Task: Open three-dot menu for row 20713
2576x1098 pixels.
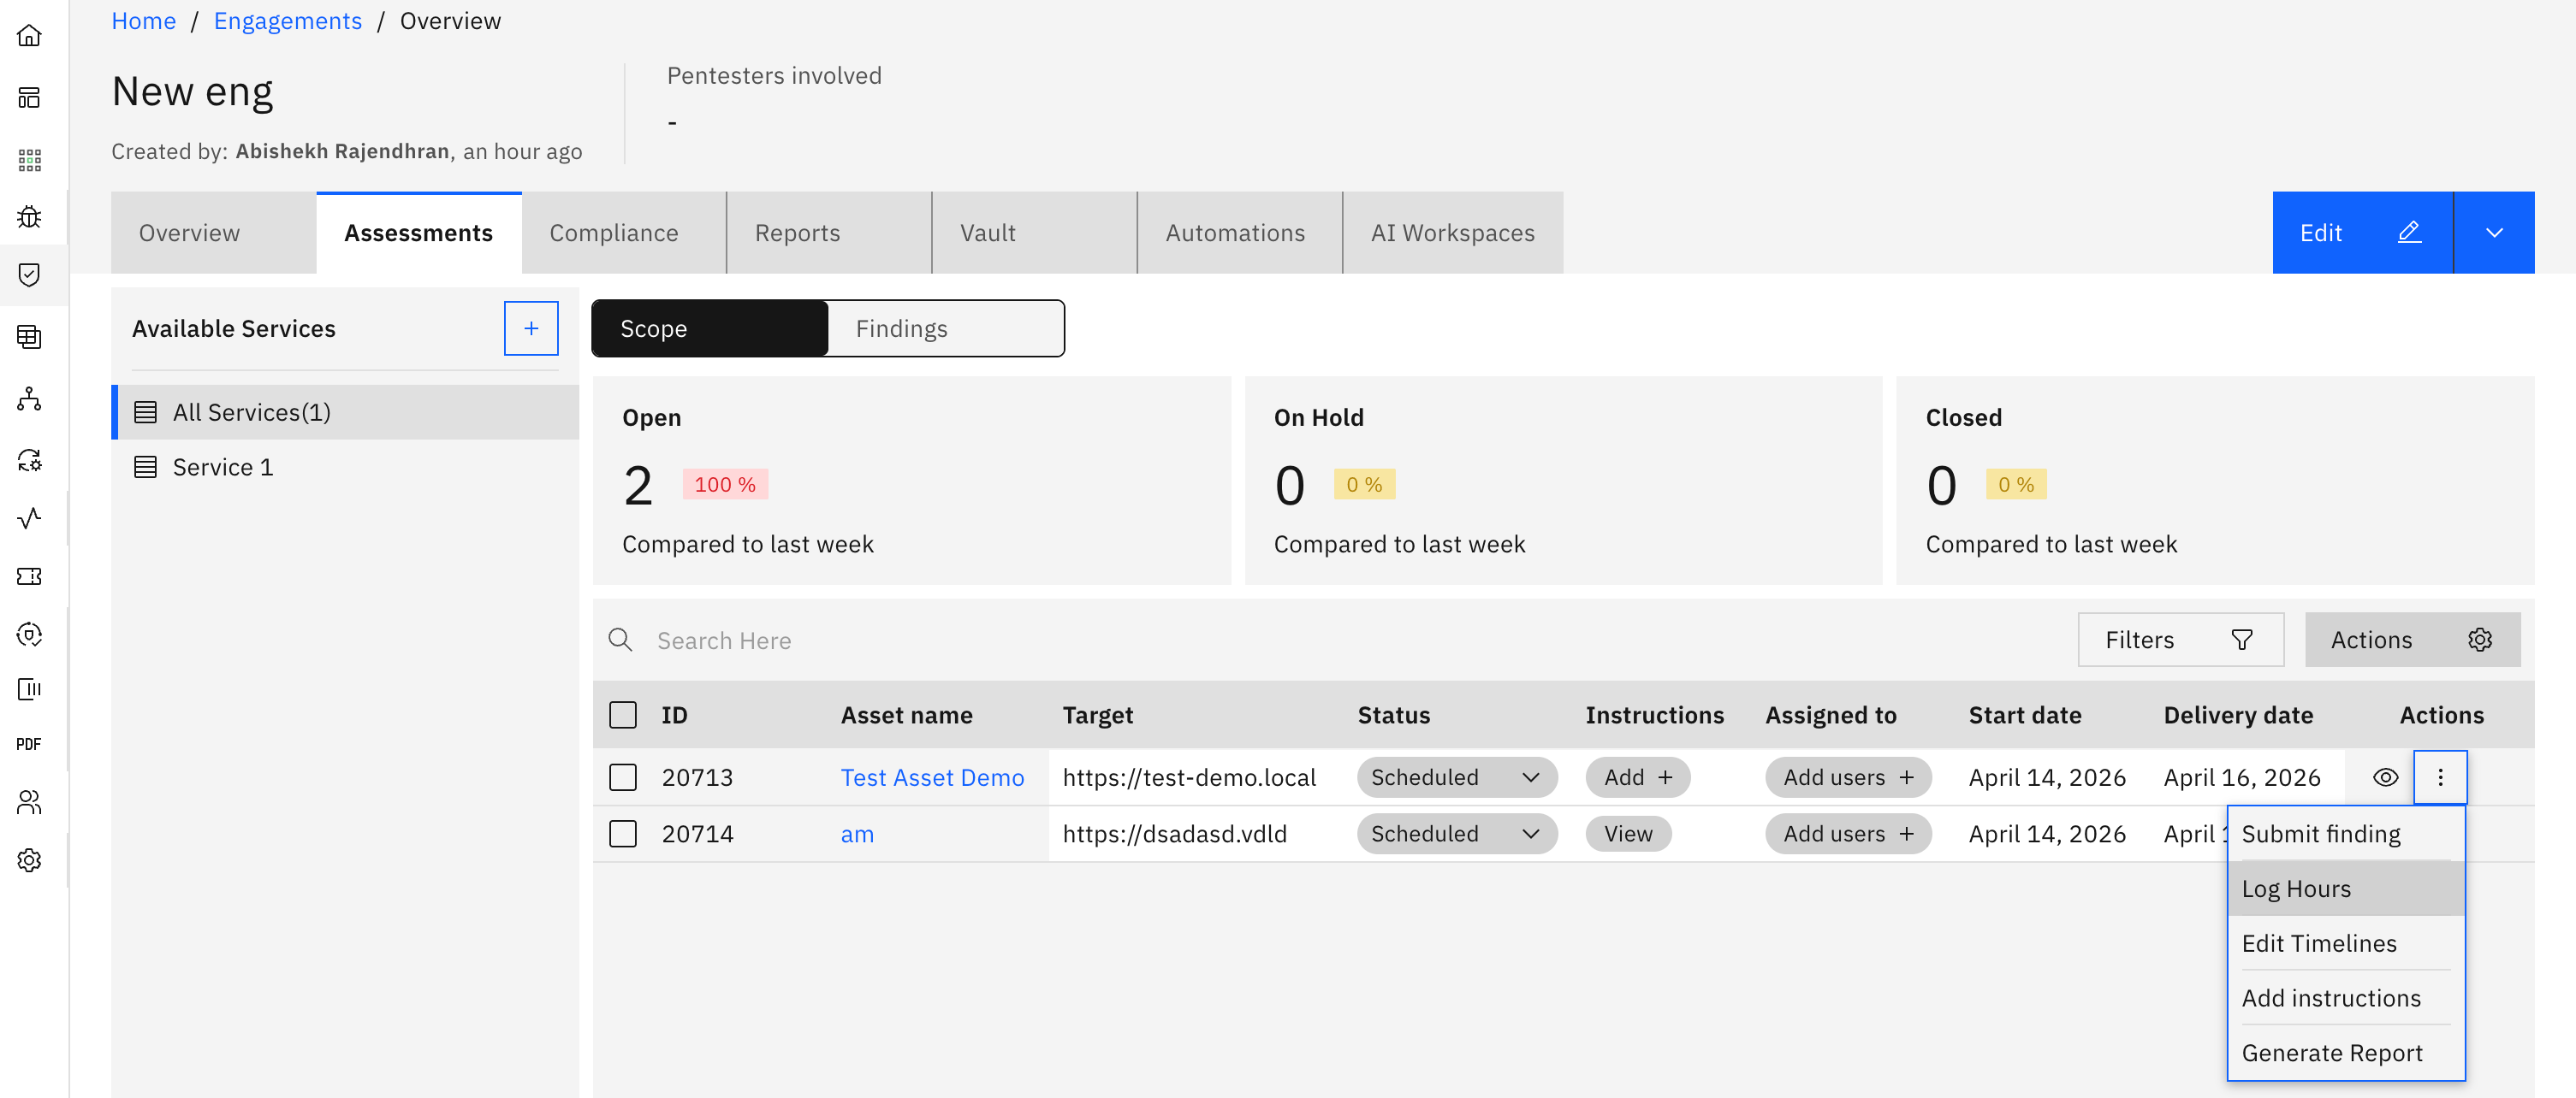Action: click(x=2440, y=776)
